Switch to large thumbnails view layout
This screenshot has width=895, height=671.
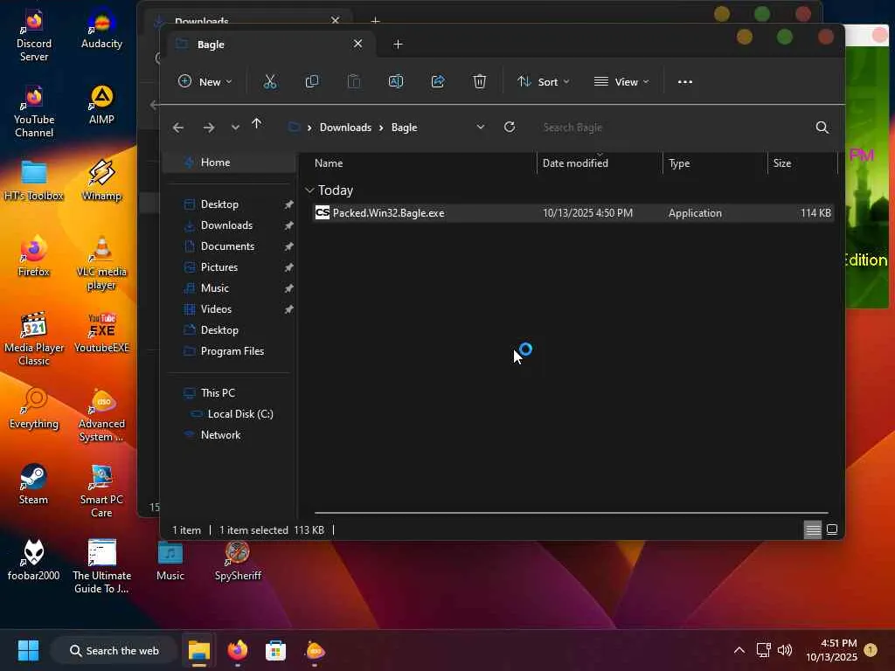point(832,530)
